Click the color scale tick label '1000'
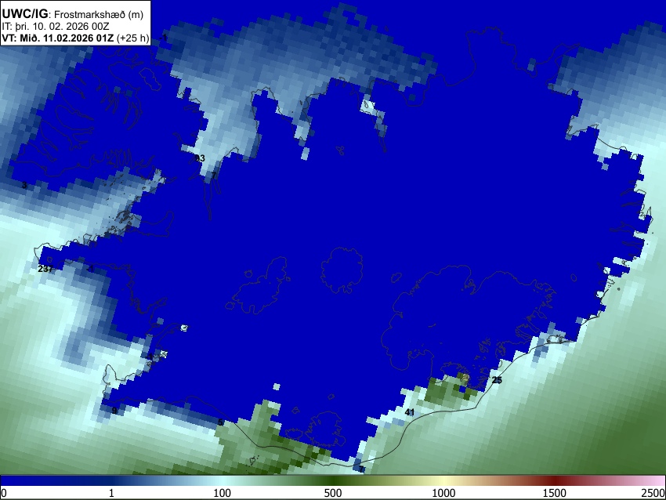The width and height of the screenshot is (666, 500). click(x=443, y=493)
